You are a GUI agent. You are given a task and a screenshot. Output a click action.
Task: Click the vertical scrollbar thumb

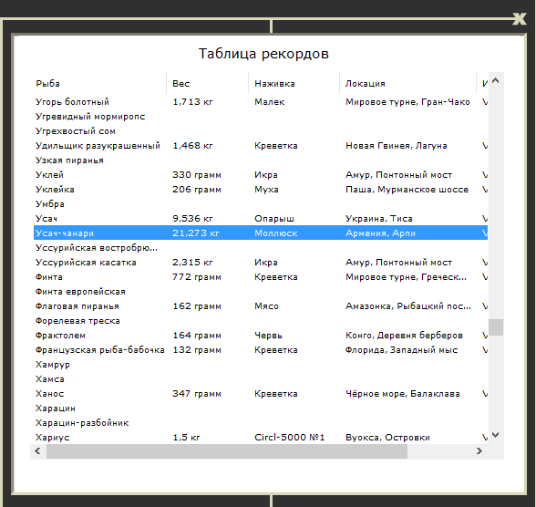tap(496, 327)
